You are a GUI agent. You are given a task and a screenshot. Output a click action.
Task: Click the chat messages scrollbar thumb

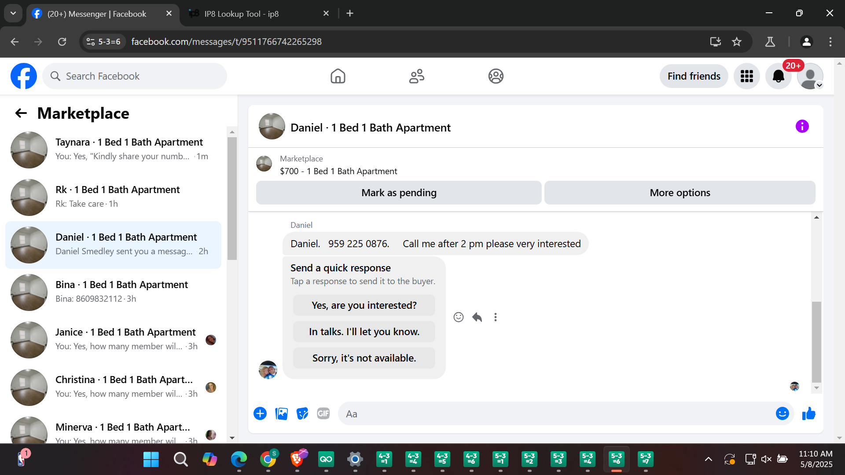click(816, 342)
